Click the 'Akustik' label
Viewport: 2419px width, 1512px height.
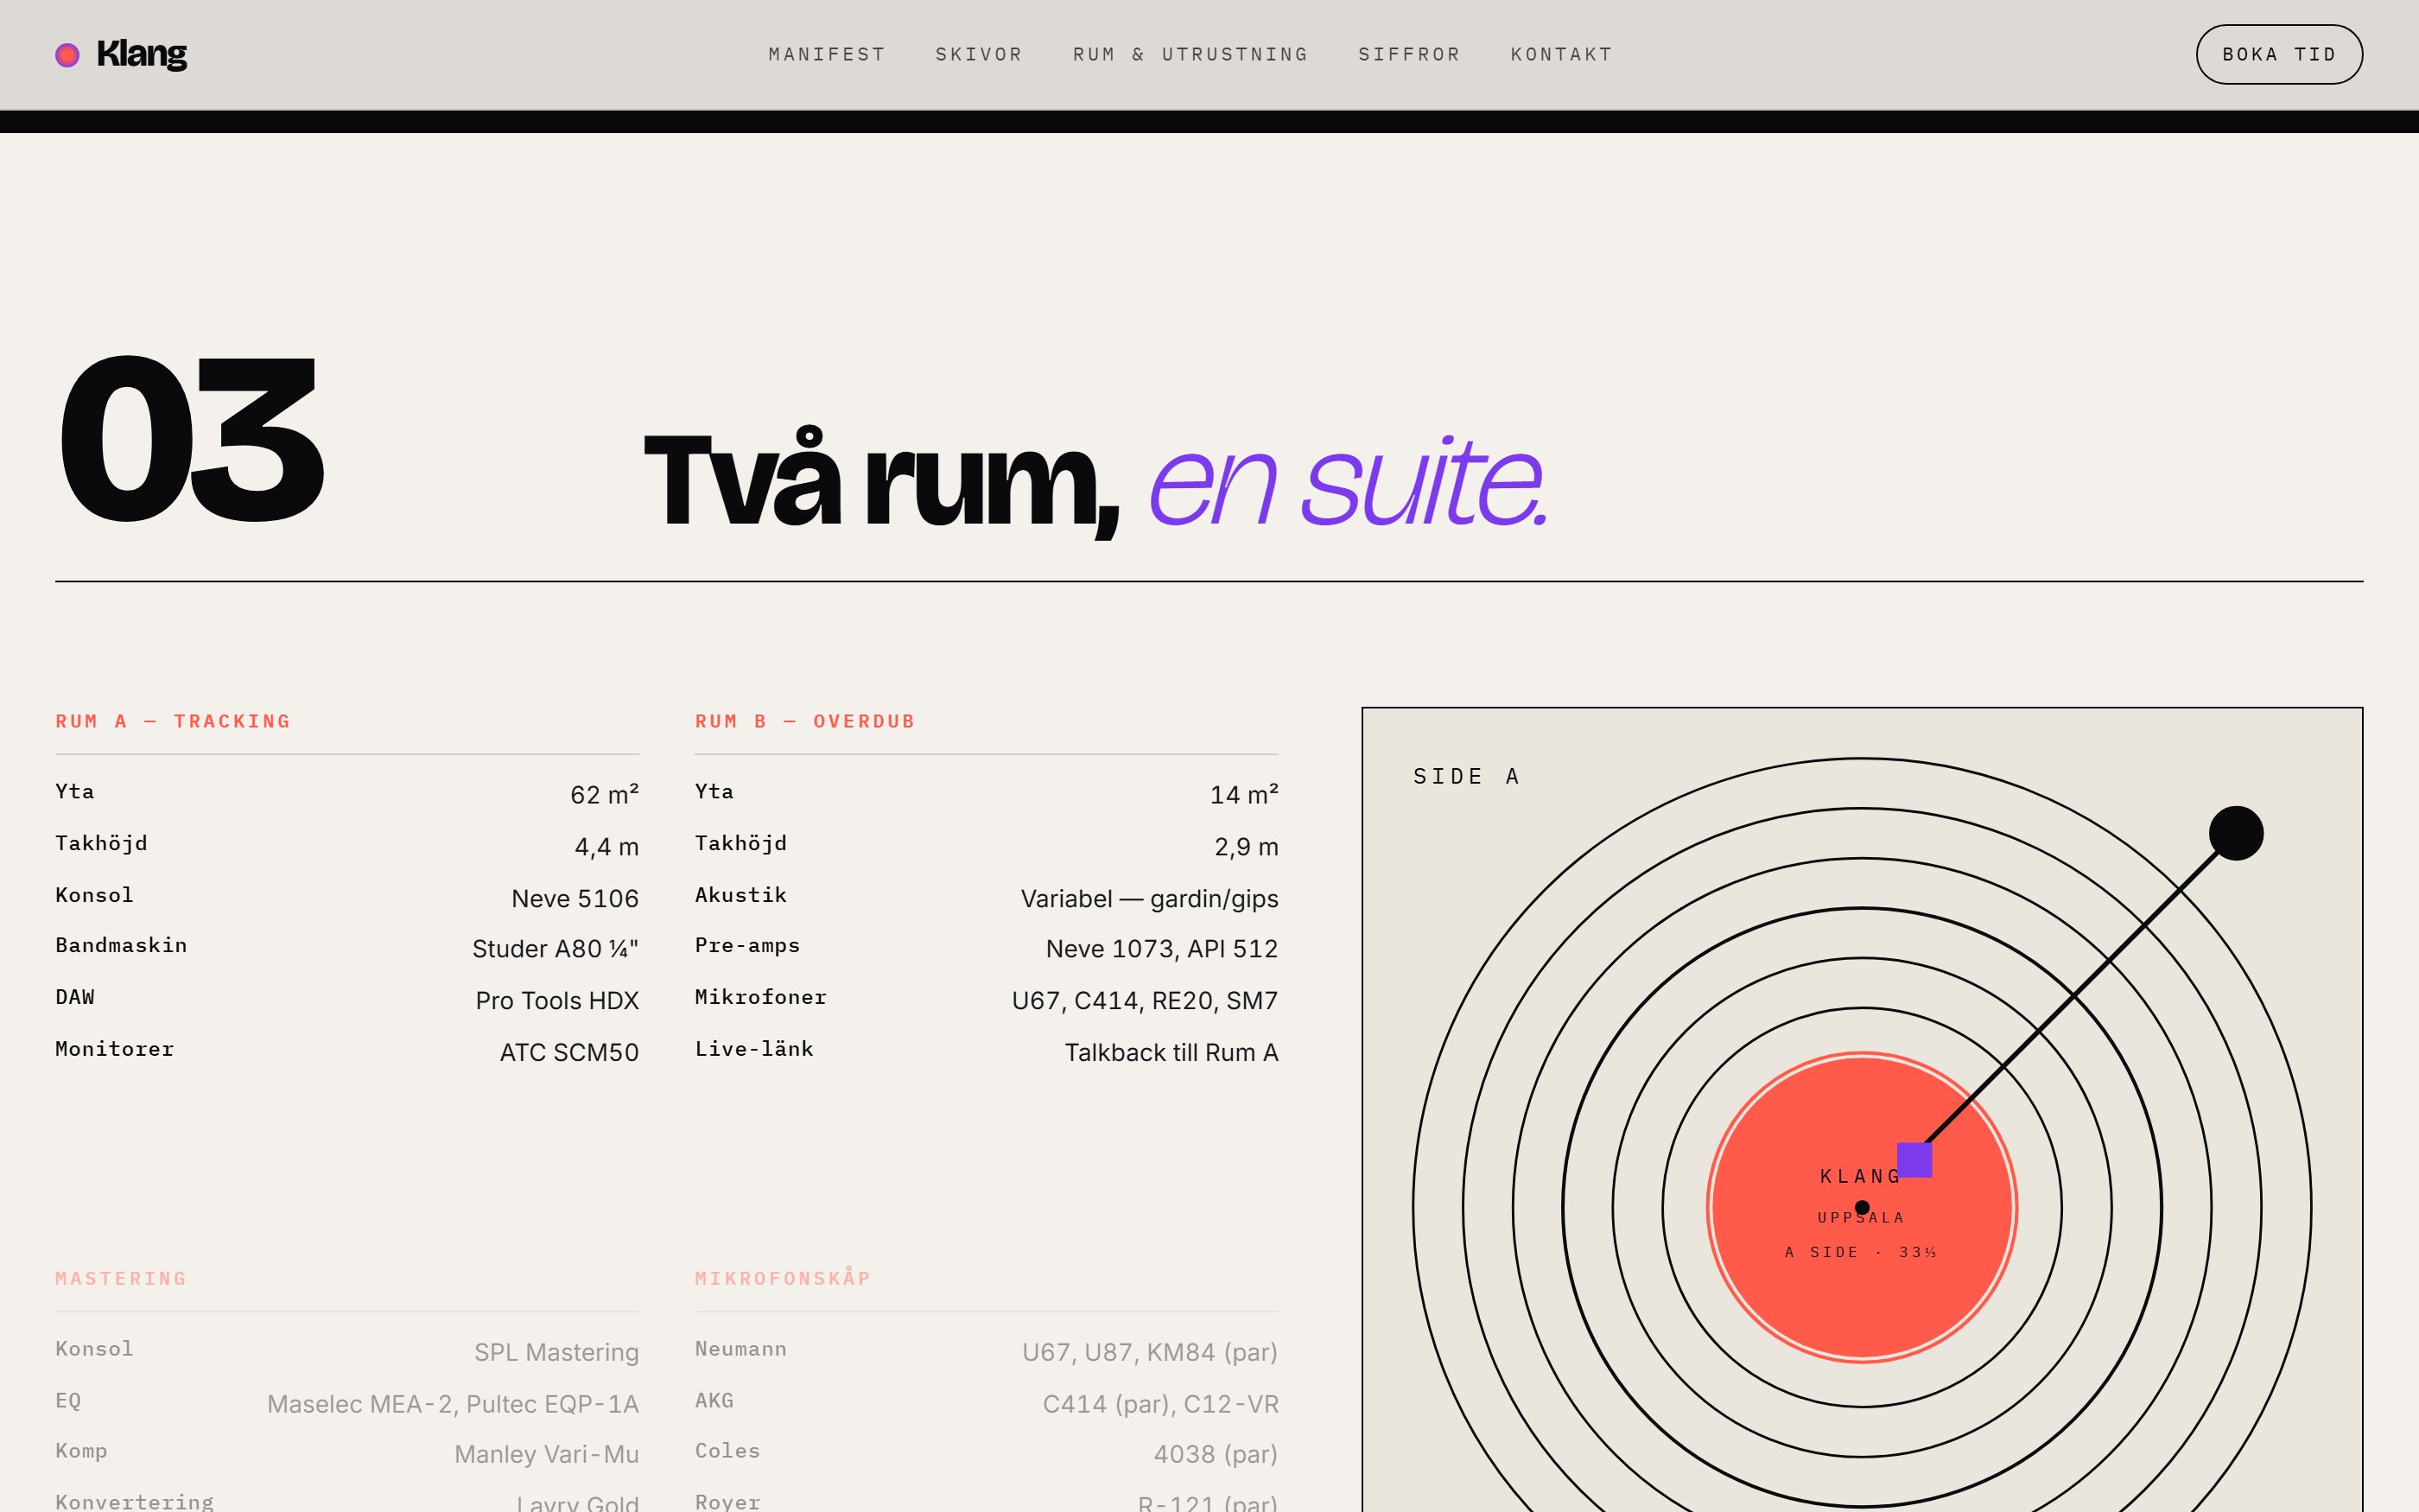[740, 895]
